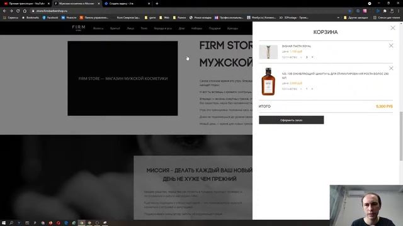
Task: Open the Борода и усы menu item
Action: [163, 28]
